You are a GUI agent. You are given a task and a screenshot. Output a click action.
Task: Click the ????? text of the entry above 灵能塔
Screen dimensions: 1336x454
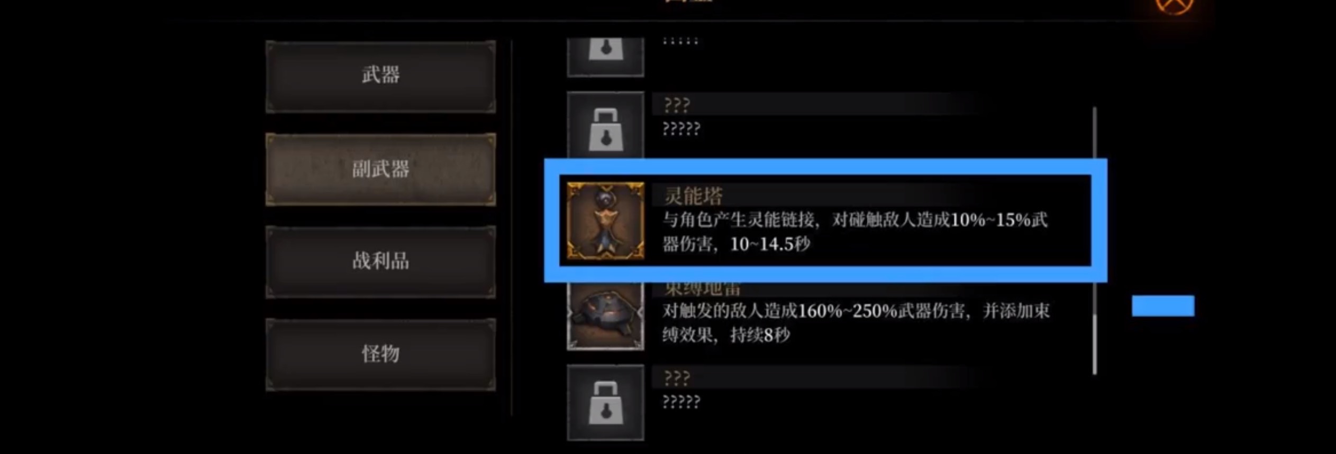coord(681,128)
